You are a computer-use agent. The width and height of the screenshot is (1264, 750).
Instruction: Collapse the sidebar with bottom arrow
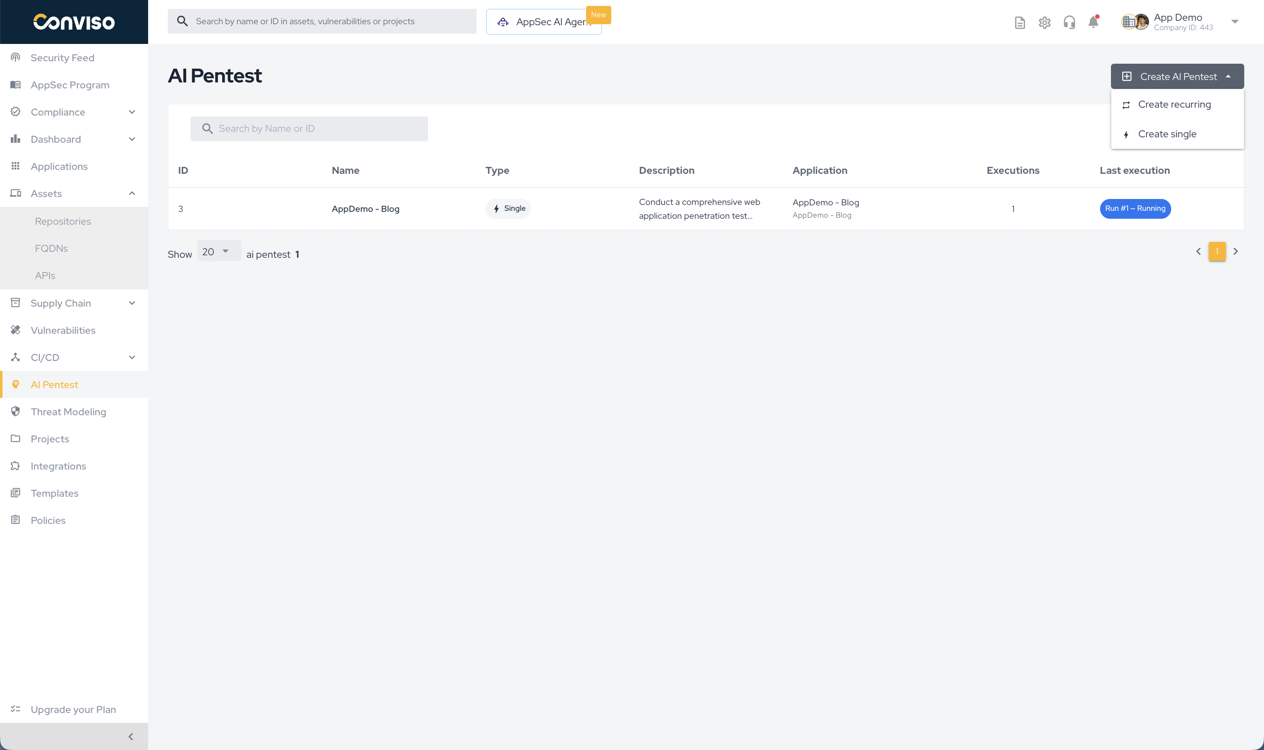pos(131,736)
